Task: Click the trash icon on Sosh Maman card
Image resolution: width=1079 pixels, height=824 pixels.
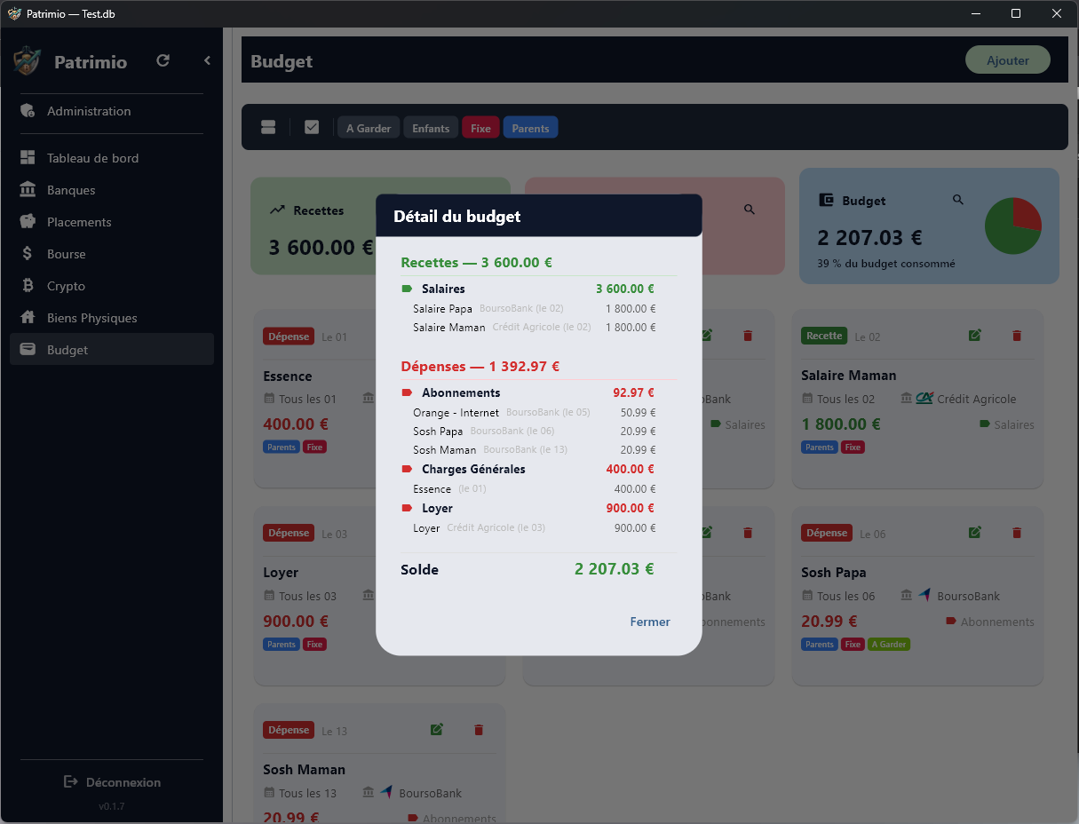Action: (479, 729)
